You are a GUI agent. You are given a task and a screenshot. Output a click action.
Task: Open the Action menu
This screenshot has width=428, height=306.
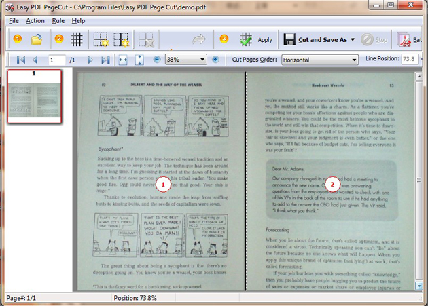tap(35, 21)
